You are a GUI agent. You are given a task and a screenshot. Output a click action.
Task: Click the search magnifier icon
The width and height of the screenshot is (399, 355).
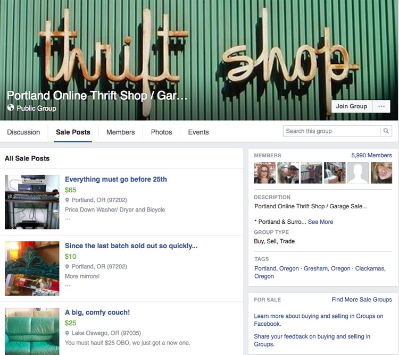tap(386, 131)
